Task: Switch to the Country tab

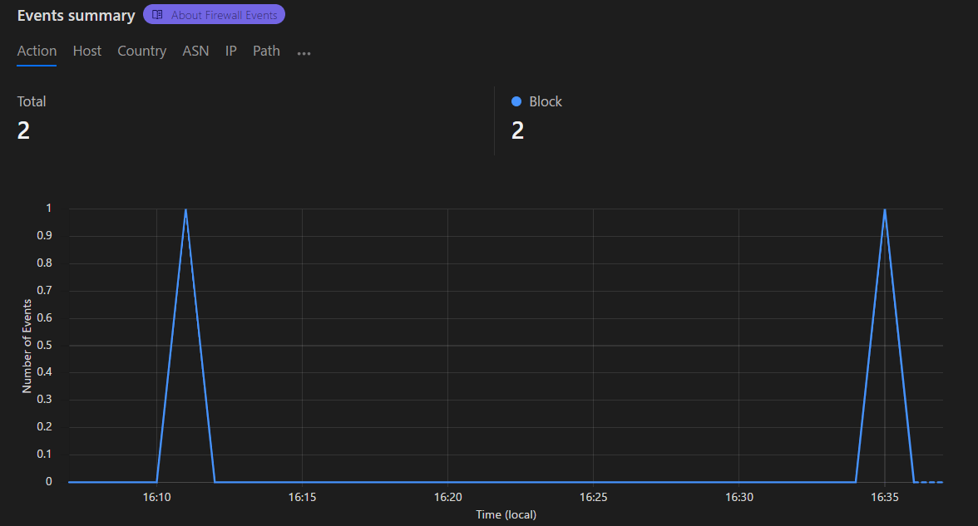Action: pyautogui.click(x=141, y=52)
